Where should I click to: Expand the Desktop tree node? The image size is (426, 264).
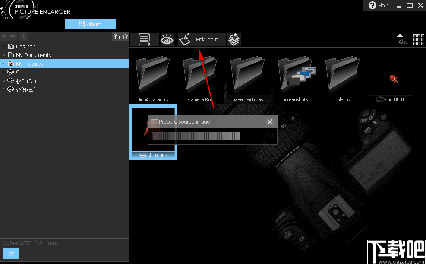tap(3, 46)
